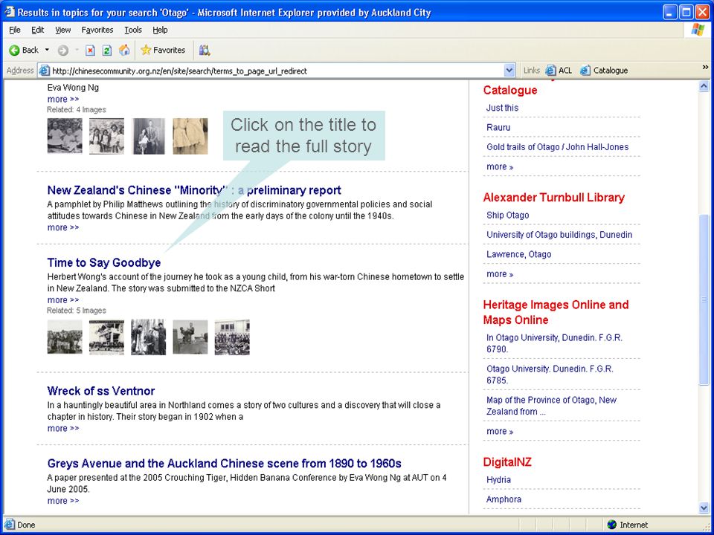Image resolution: width=714 pixels, height=535 pixels.
Task: Open fourth Time to Say Goodbye image thumbnail
Action: click(190, 337)
